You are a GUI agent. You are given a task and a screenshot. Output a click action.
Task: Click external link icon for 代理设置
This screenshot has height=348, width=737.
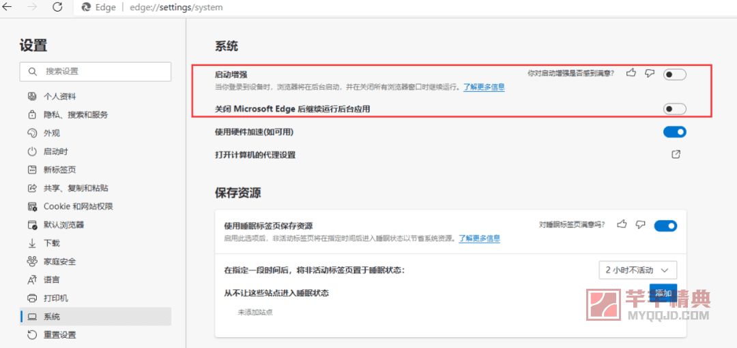coord(676,155)
